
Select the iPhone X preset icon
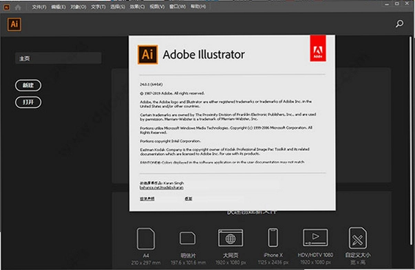point(273,238)
